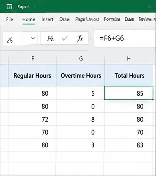Click the formula confirm checkmark icon

tap(65, 38)
